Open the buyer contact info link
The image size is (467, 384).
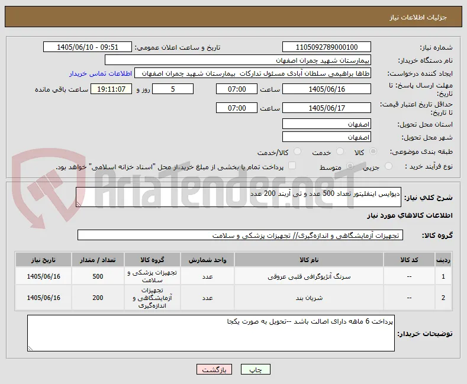click(101, 73)
